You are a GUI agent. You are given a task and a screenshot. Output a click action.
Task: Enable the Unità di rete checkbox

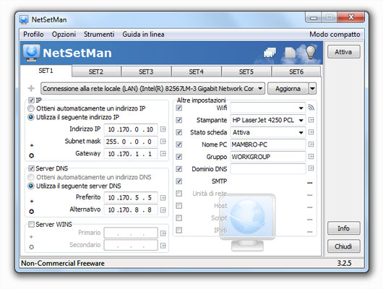tap(179, 194)
